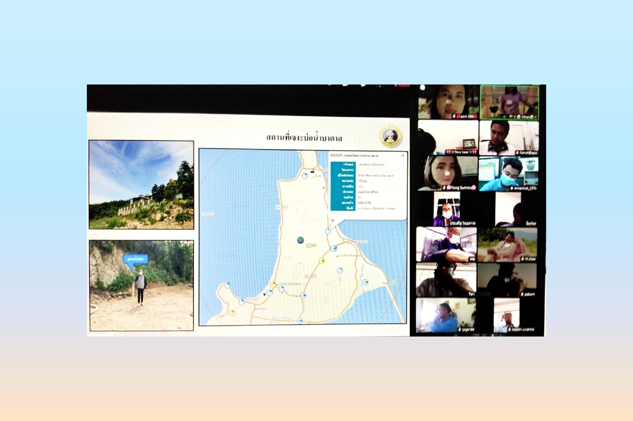
Task: Select the Amornrat_27th masked participant tile
Action: (508, 173)
